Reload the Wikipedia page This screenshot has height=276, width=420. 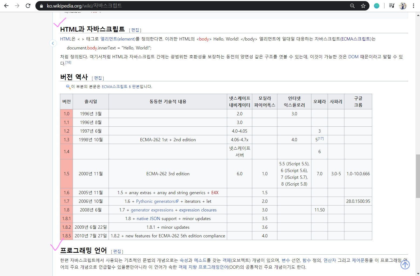[28, 6]
